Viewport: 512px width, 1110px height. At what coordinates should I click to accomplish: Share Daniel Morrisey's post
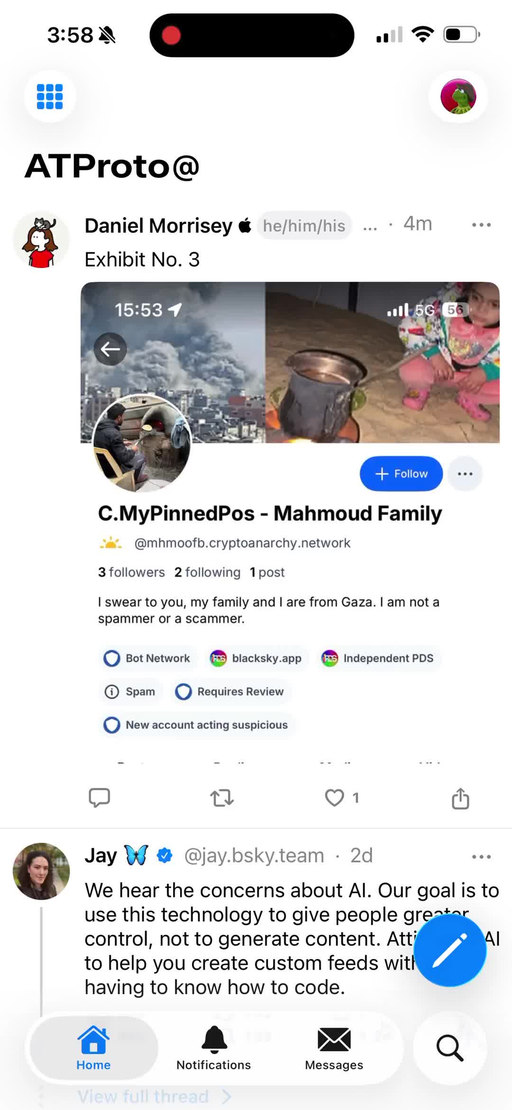point(460,798)
